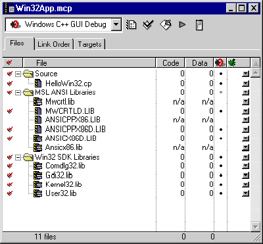Screen dimensions: 263x244
Task: Sort by the File column header
Action: [x=89, y=63]
